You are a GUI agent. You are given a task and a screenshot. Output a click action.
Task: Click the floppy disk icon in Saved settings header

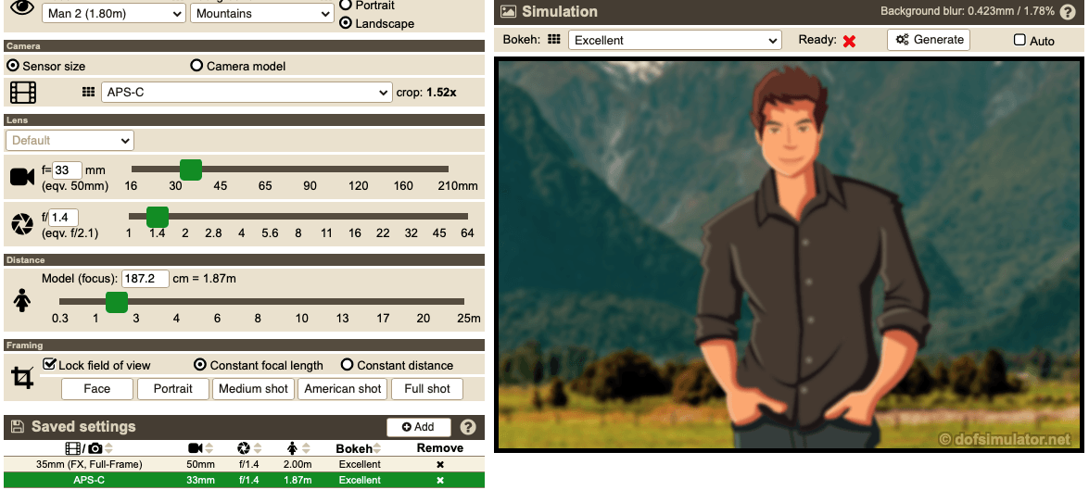pos(18,427)
